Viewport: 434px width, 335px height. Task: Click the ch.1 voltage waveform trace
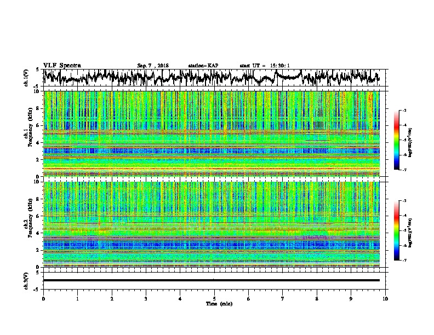tap(211, 77)
